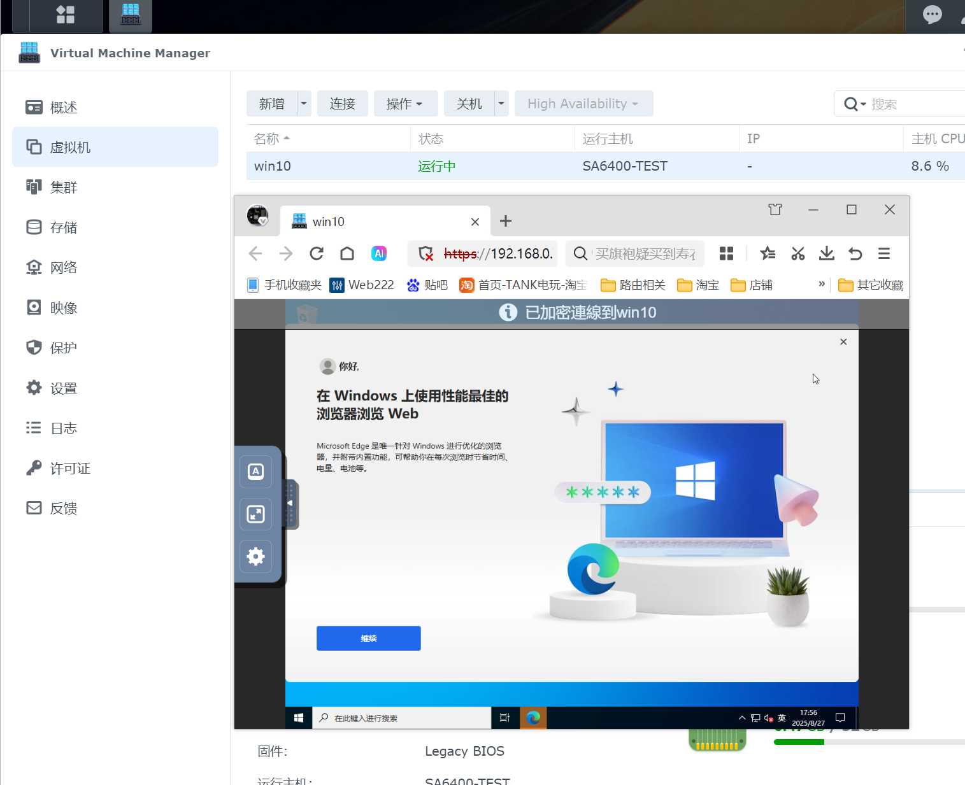Sort by the 状态 column header
Image resolution: width=965 pixels, height=785 pixels.
[492, 138]
